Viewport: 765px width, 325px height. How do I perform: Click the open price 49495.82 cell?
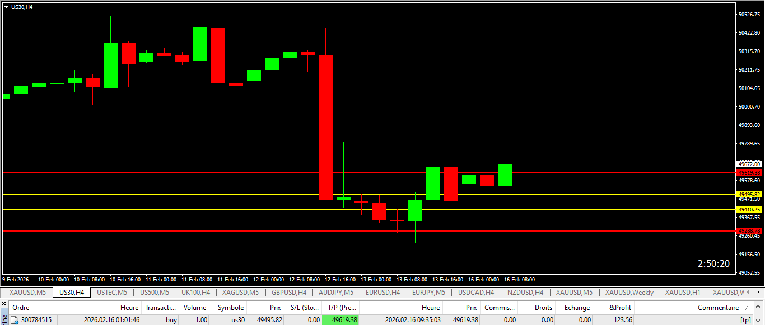[x=269, y=320]
